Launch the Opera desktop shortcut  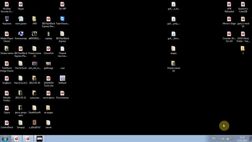[7, 110]
